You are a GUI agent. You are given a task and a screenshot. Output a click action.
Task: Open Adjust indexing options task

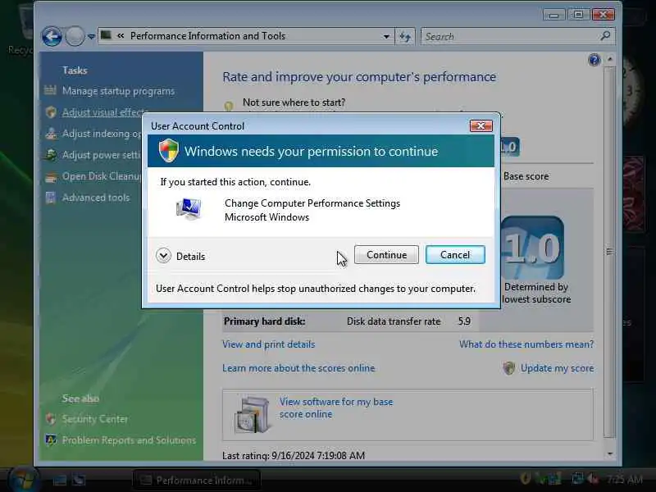(102, 134)
